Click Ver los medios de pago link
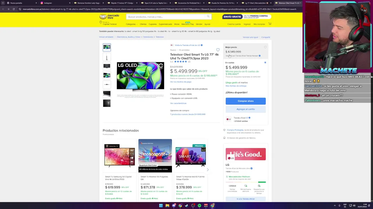 (181, 82)
